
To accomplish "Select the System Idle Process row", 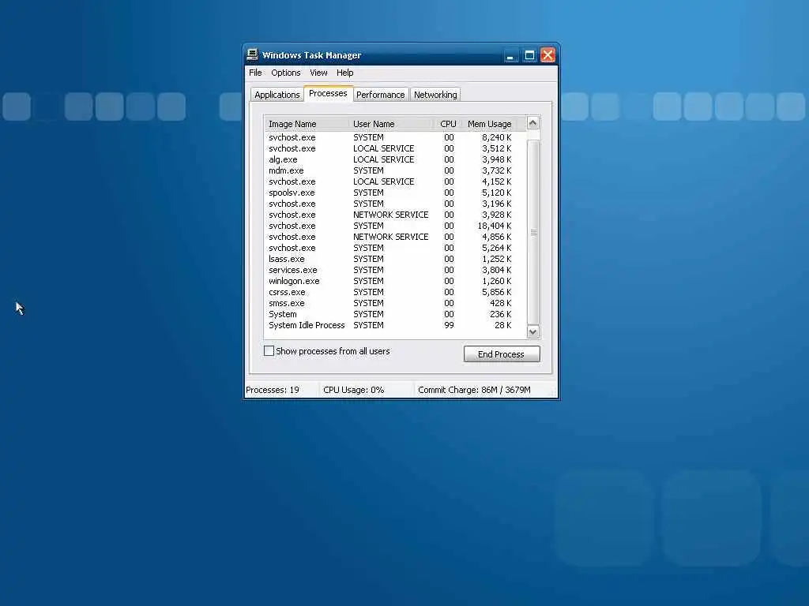I will click(390, 326).
